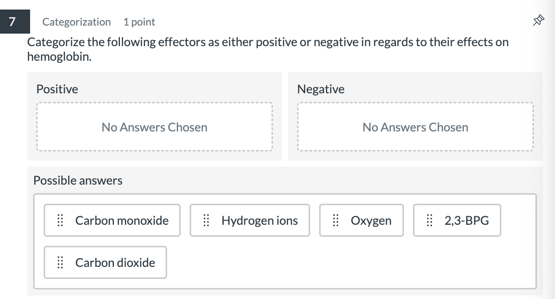Click the question number 7 badge
The image size is (555, 299).
pos(11,22)
